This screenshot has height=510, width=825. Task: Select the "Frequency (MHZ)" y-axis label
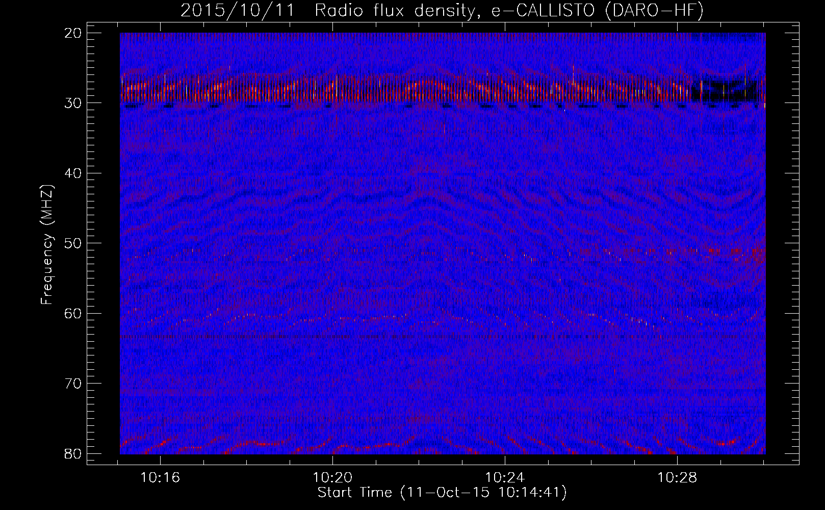tap(47, 245)
